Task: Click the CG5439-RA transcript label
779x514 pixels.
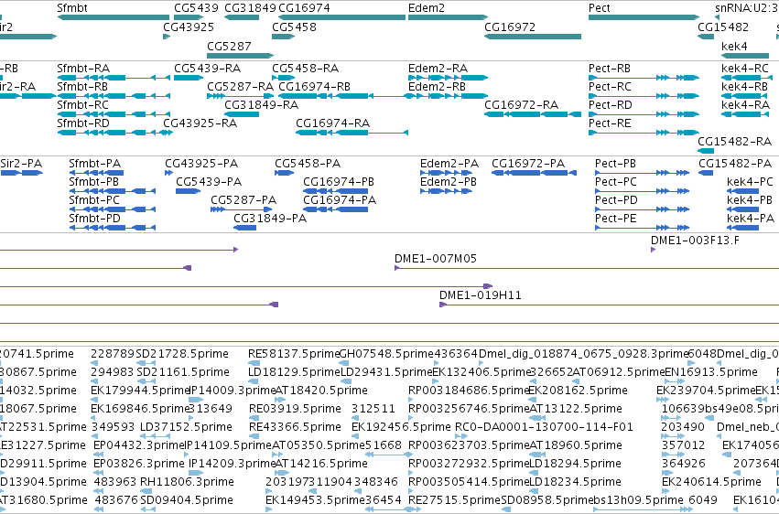Action: (x=207, y=68)
